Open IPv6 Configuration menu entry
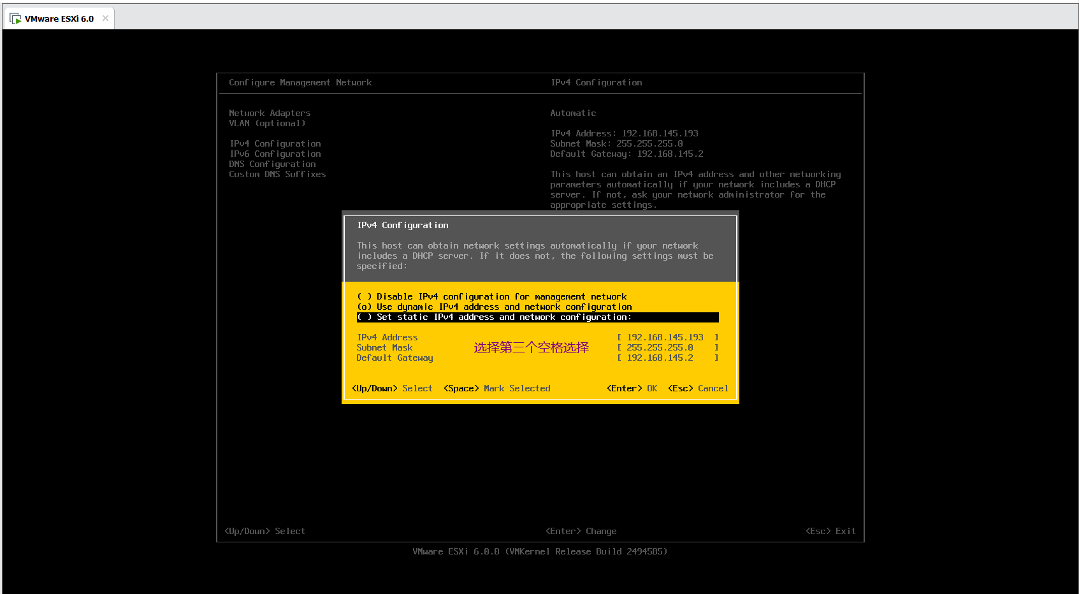The height and width of the screenshot is (594, 1079). [x=275, y=154]
